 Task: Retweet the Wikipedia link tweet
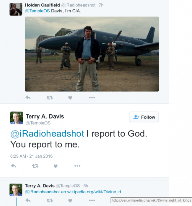pyautogui.click(x=50, y=200)
